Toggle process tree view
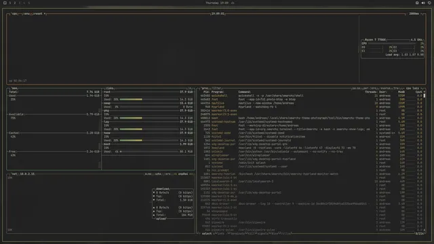 click(x=397, y=88)
